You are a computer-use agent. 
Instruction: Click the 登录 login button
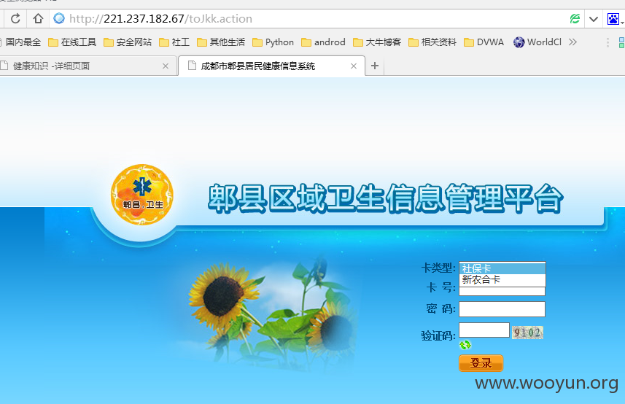click(x=481, y=363)
